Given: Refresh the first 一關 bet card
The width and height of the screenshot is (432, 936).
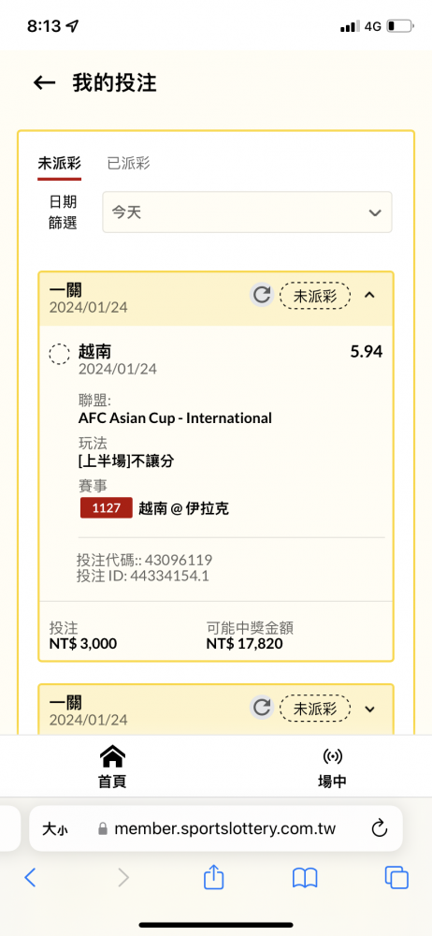Looking at the screenshot, I should (x=261, y=295).
